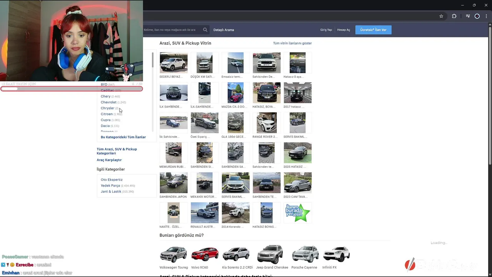Select the BYD brand

(x=104, y=84)
